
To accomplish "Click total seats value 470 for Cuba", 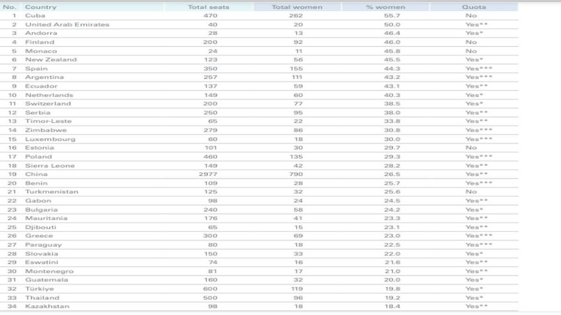I will coord(211,15).
